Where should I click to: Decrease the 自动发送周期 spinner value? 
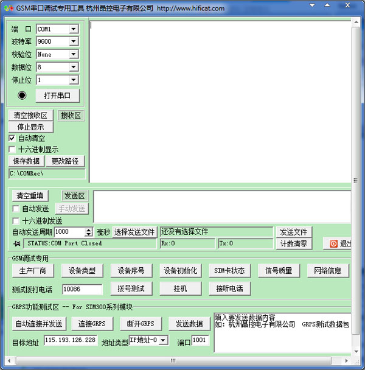(x=88, y=234)
